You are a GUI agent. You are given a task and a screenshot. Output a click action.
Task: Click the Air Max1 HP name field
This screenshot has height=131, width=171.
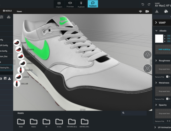pos(163,5)
